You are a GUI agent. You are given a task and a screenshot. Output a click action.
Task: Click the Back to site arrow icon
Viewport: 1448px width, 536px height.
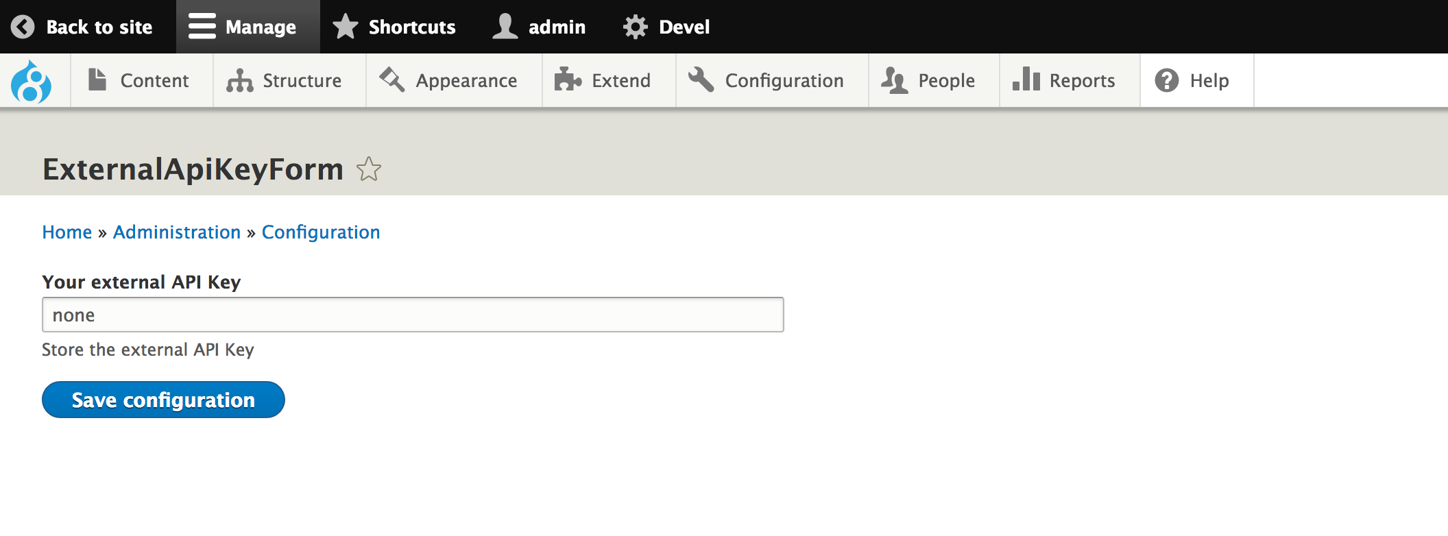click(23, 27)
